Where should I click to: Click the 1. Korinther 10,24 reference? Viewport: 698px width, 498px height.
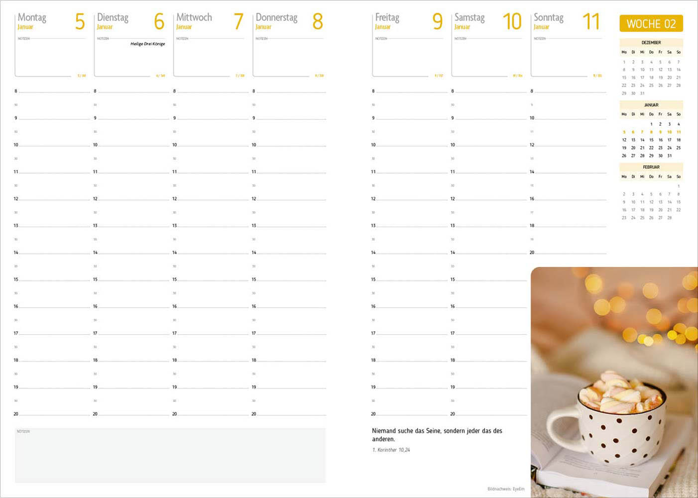(x=391, y=450)
